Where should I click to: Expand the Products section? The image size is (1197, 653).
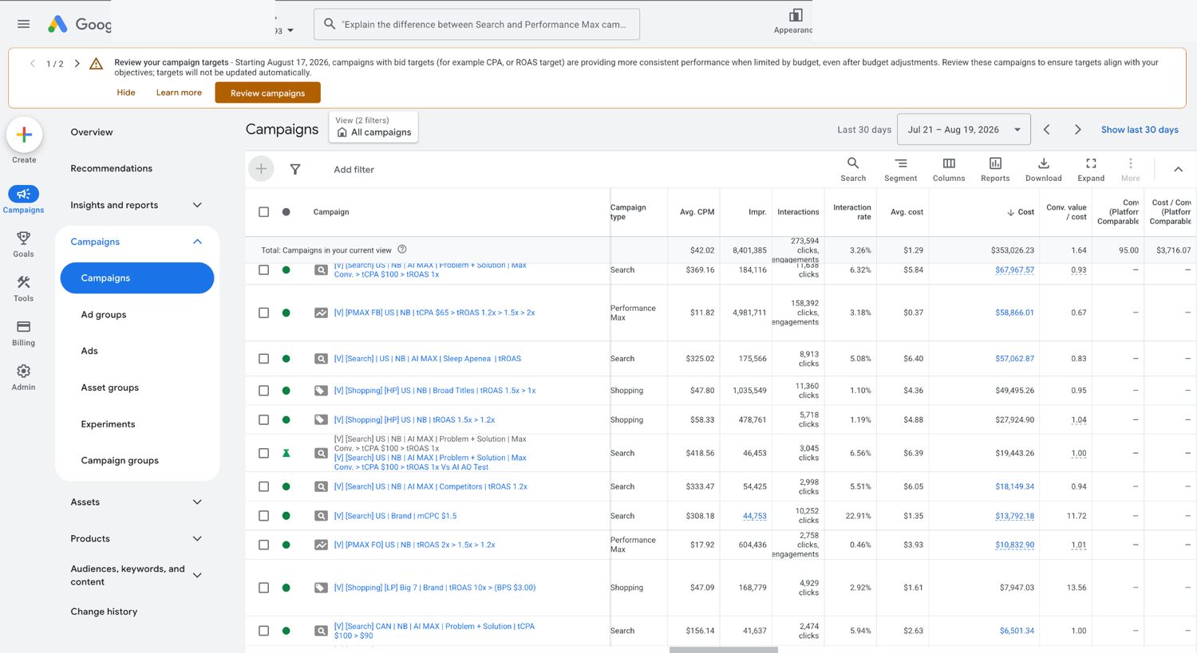point(197,539)
